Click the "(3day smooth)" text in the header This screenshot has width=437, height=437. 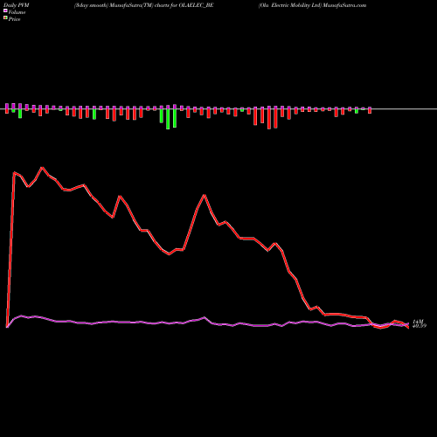pos(92,5)
